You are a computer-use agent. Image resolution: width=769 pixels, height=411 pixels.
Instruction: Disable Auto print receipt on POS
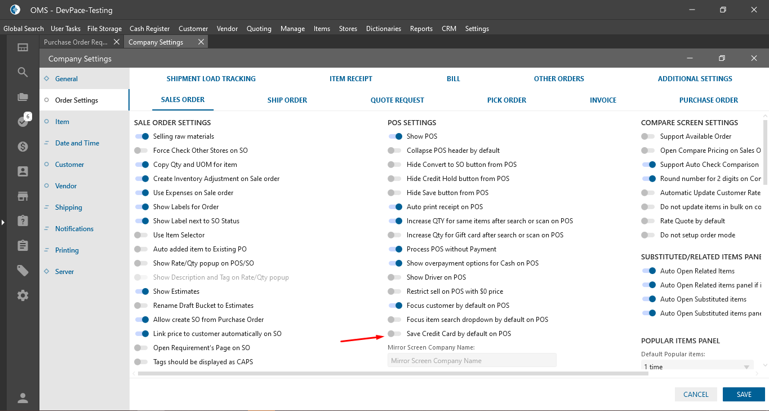click(395, 207)
